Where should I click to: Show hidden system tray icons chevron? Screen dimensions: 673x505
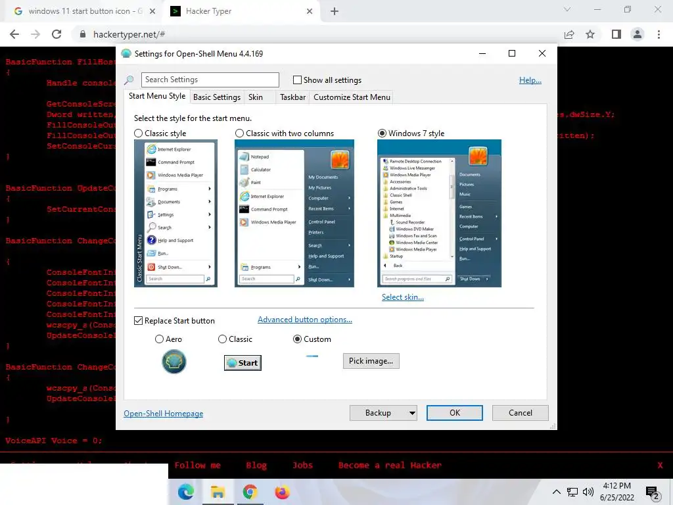pos(556,492)
